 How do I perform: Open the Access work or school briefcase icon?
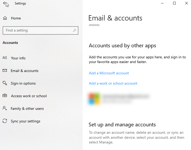[x=5, y=96]
